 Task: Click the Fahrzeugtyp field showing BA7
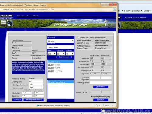pyautogui.click(x=22, y=53)
